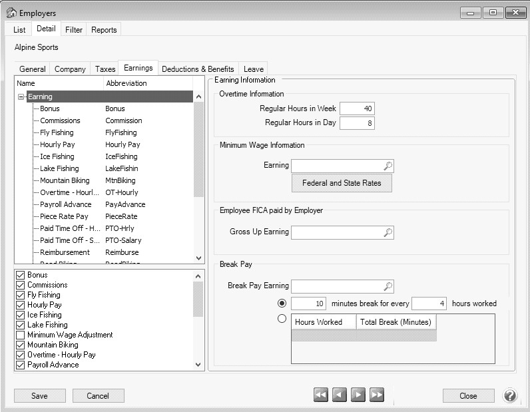Collapse the Earning tree node

coord(21,97)
